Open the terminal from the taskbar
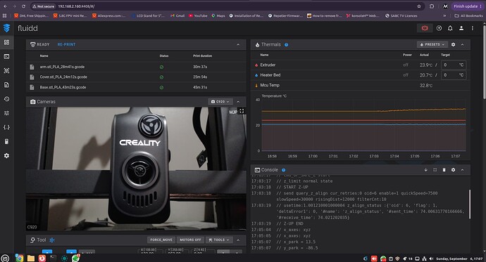Viewport: 486px width, 262px height. 53,258
